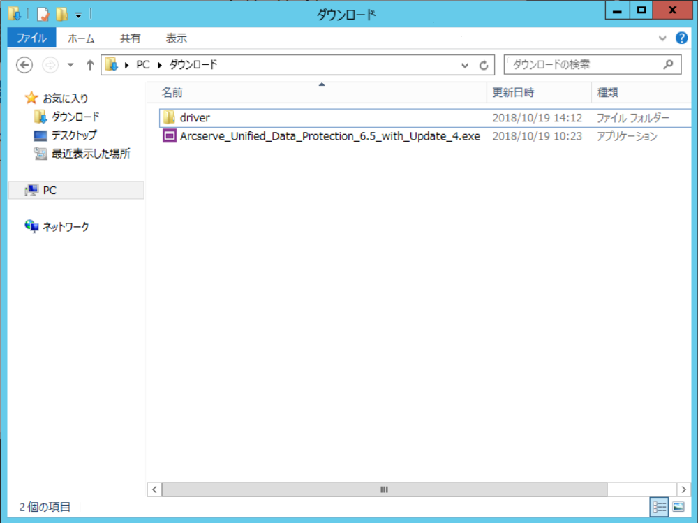Switch to large icons view layout
This screenshot has height=523, width=698.
click(678, 507)
